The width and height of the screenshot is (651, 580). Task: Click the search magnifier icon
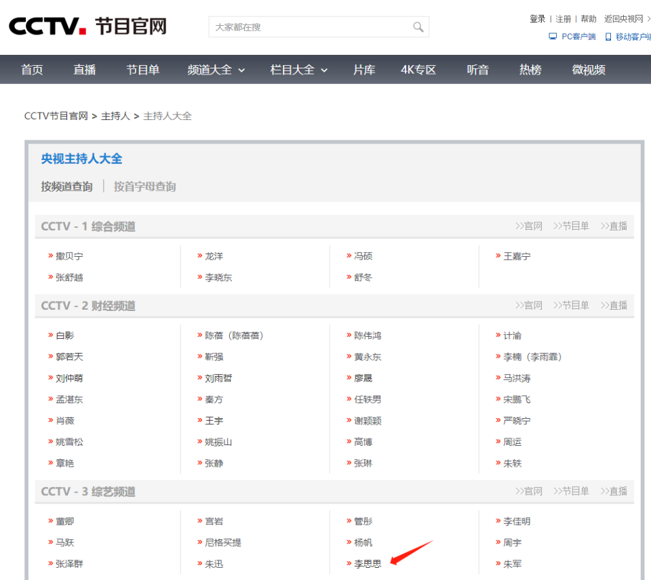click(x=418, y=26)
